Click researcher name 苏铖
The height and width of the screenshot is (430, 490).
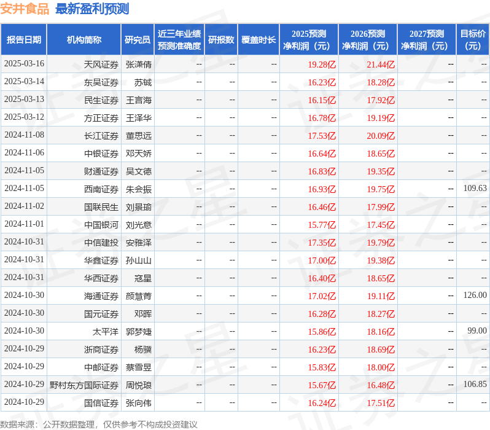point(143,82)
